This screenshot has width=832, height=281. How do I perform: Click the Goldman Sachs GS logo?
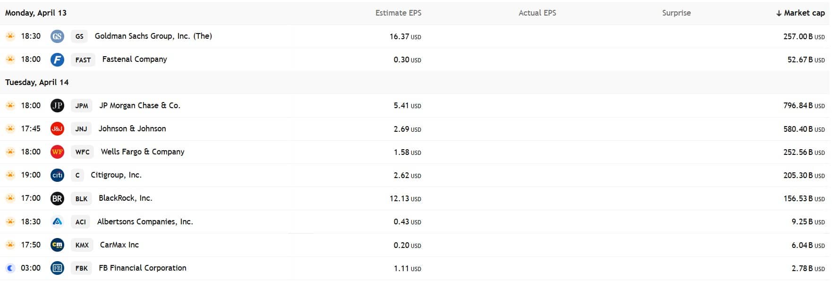[x=57, y=36]
